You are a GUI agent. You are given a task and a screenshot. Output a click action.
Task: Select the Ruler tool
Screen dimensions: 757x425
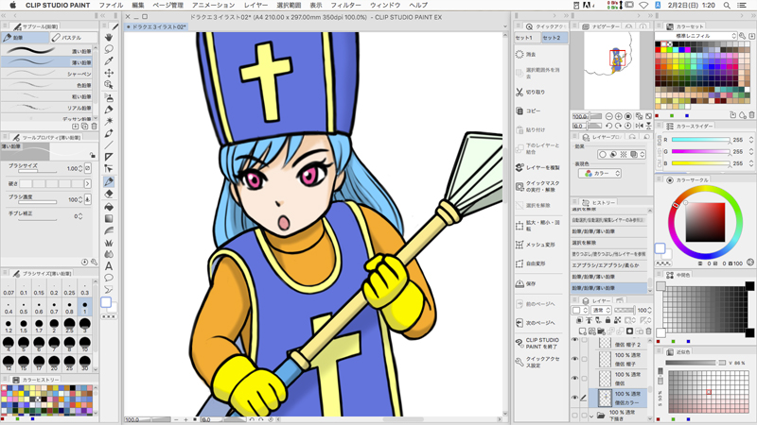[109, 157]
